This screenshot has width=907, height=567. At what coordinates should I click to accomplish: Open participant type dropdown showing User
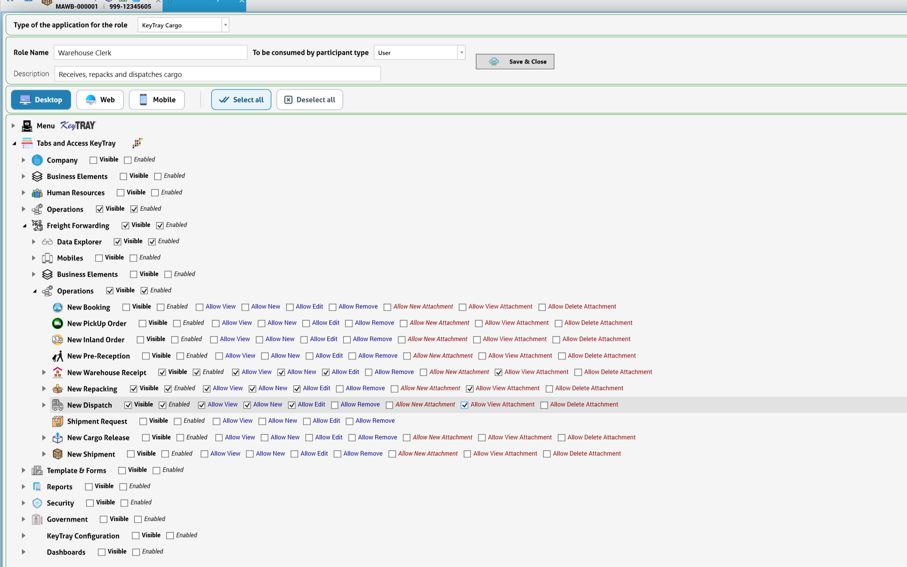coord(461,53)
